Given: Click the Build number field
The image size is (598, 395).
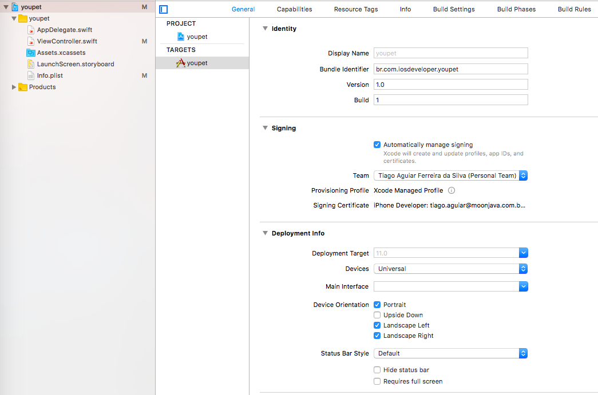Looking at the screenshot, I should click(x=451, y=100).
